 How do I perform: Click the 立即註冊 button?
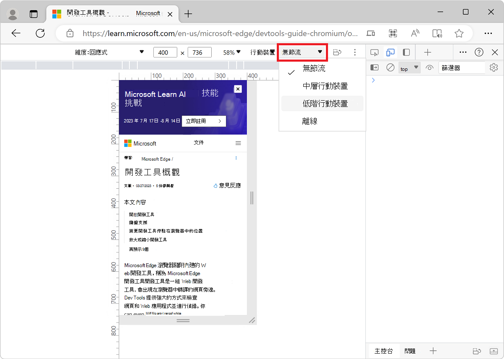(204, 121)
